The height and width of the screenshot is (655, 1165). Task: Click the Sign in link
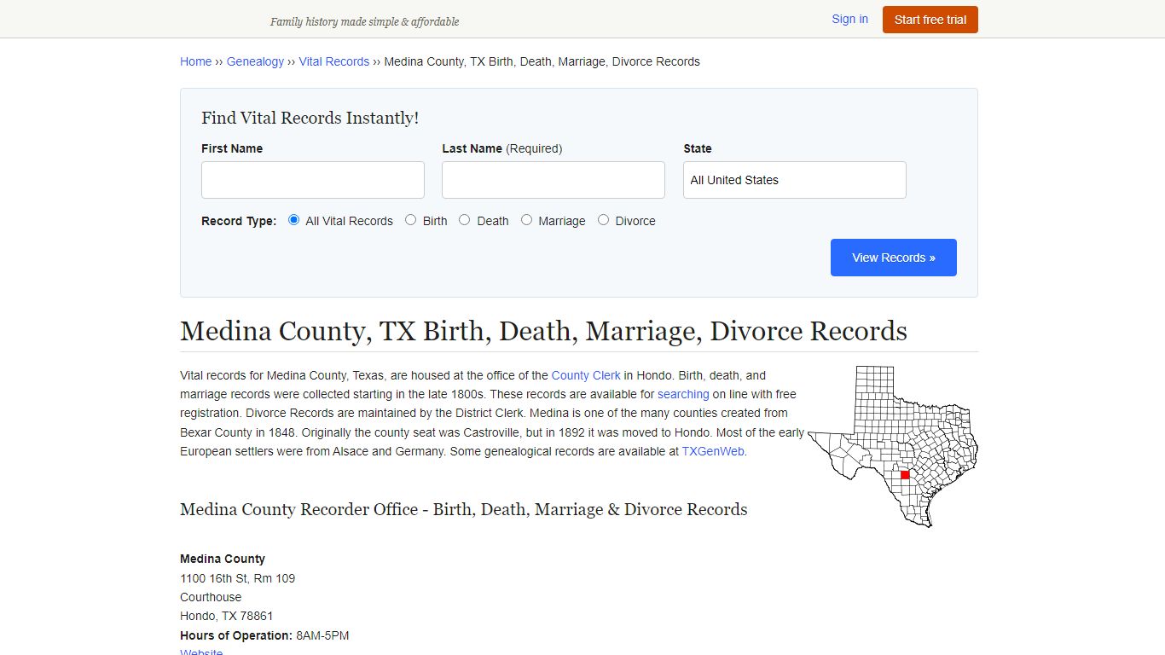[849, 19]
